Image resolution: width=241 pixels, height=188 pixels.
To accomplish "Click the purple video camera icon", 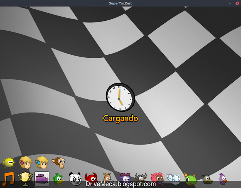I will tap(42, 179).
